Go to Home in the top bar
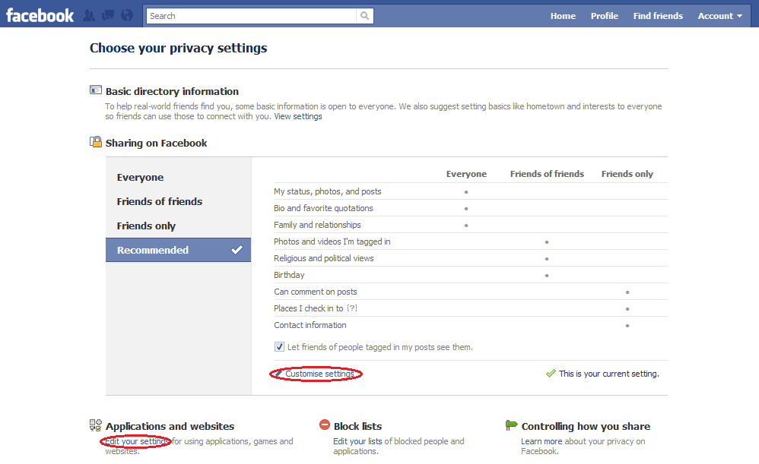The image size is (759, 464). pyautogui.click(x=563, y=16)
